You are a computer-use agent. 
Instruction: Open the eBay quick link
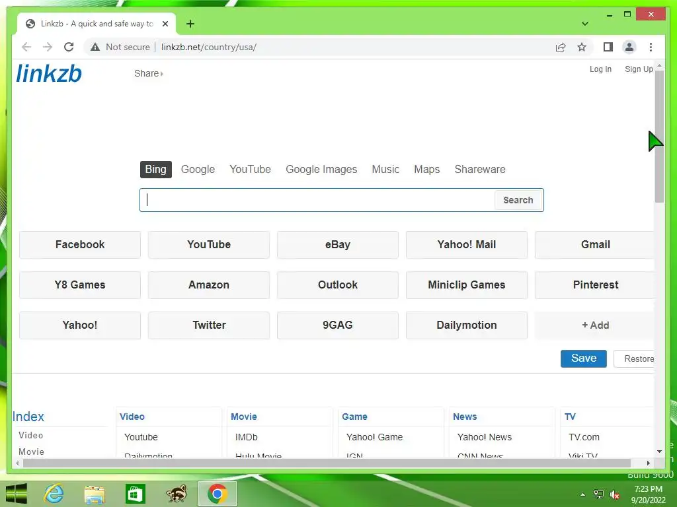pyautogui.click(x=338, y=244)
